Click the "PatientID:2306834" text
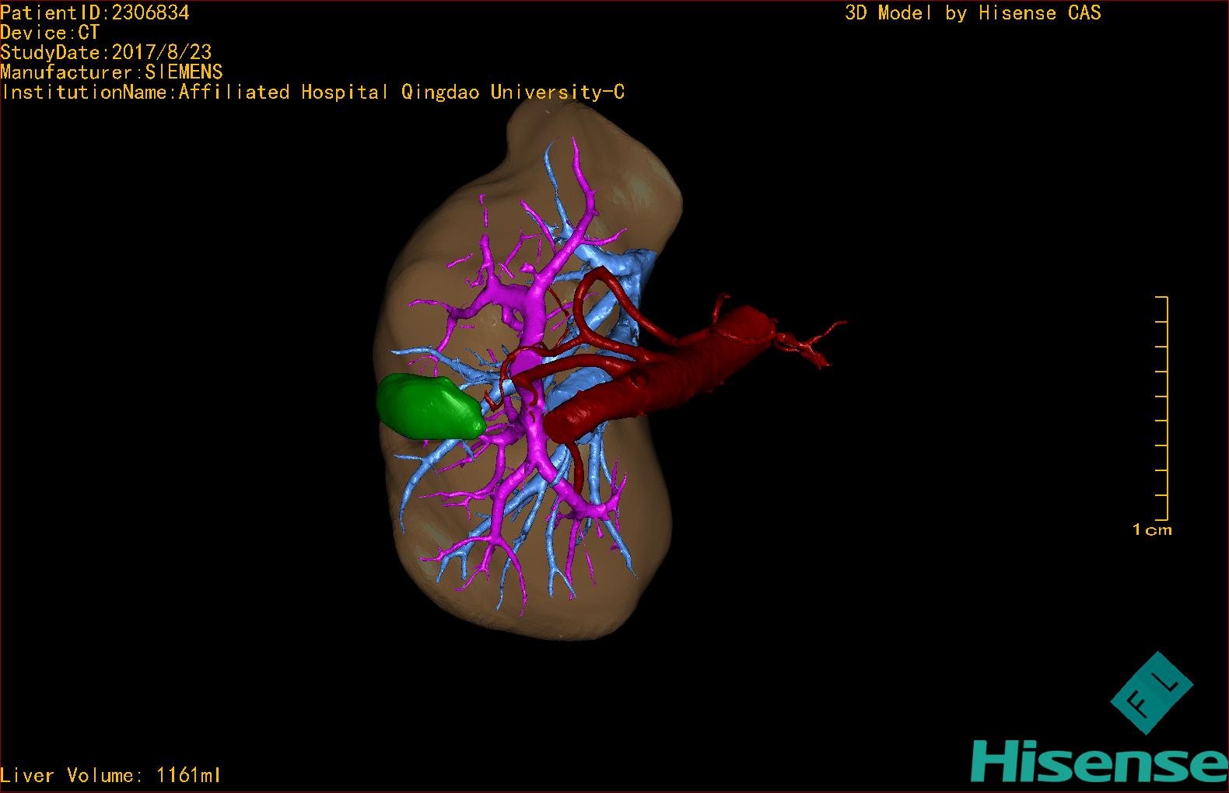Viewport: 1229px width, 793px height. point(95,12)
